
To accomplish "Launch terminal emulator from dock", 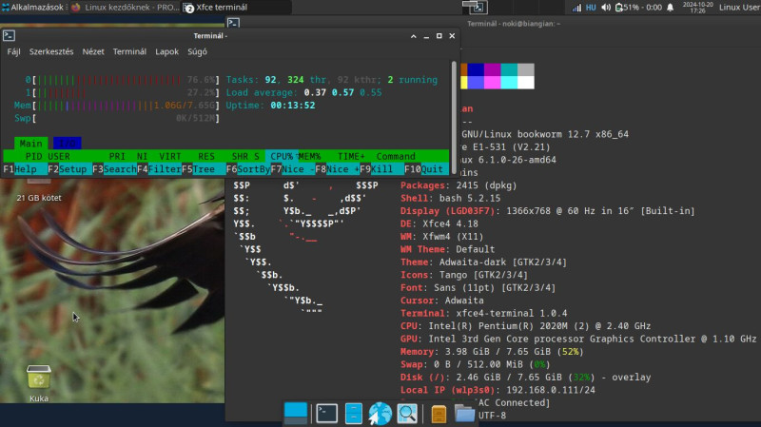I will [326, 414].
